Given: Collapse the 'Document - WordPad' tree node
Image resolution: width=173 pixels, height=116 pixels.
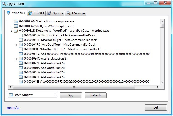Looking at the screenshot, I should pyautogui.click(x=11, y=31).
